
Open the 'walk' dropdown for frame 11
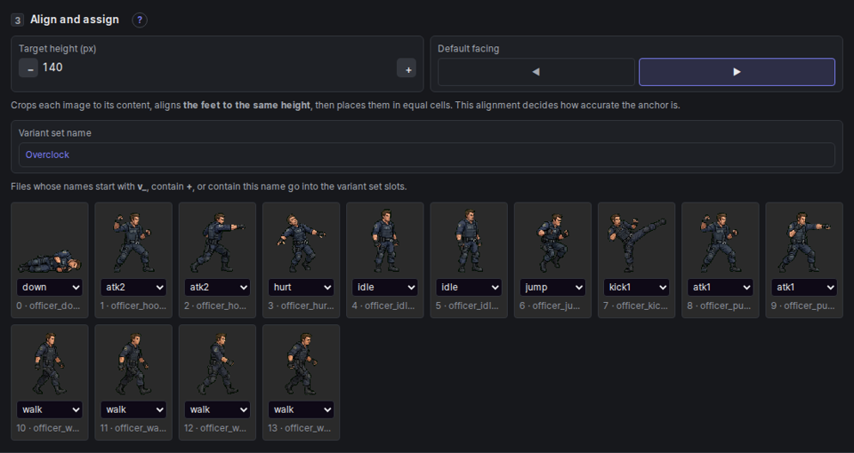tap(133, 409)
